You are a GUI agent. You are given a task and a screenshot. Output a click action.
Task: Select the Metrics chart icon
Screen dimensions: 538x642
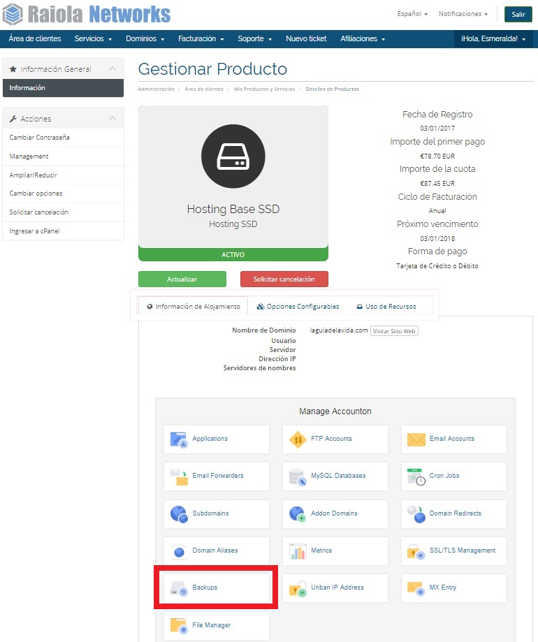point(298,551)
